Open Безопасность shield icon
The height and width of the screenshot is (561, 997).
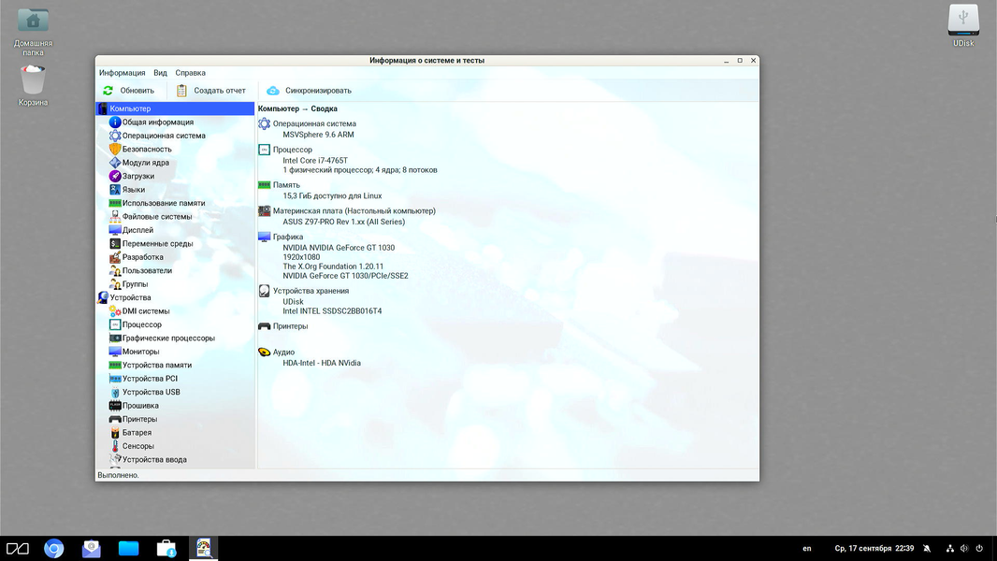115,149
